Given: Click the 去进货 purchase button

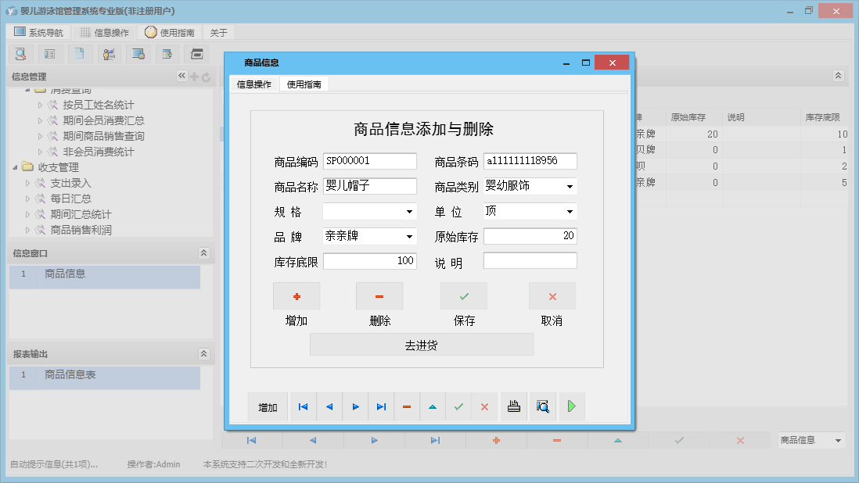Looking at the screenshot, I should click(x=421, y=345).
